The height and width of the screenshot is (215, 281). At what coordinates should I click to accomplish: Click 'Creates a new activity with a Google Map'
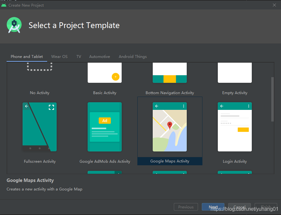tap(44, 189)
